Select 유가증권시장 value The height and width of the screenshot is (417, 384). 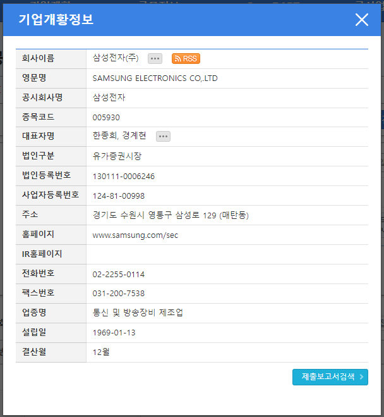(x=117, y=156)
